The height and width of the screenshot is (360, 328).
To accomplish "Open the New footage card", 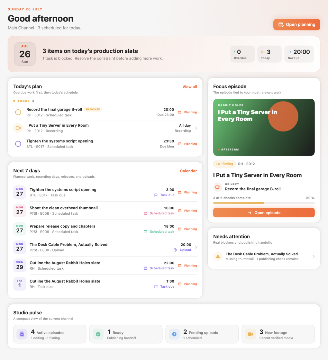I will point(278,334).
